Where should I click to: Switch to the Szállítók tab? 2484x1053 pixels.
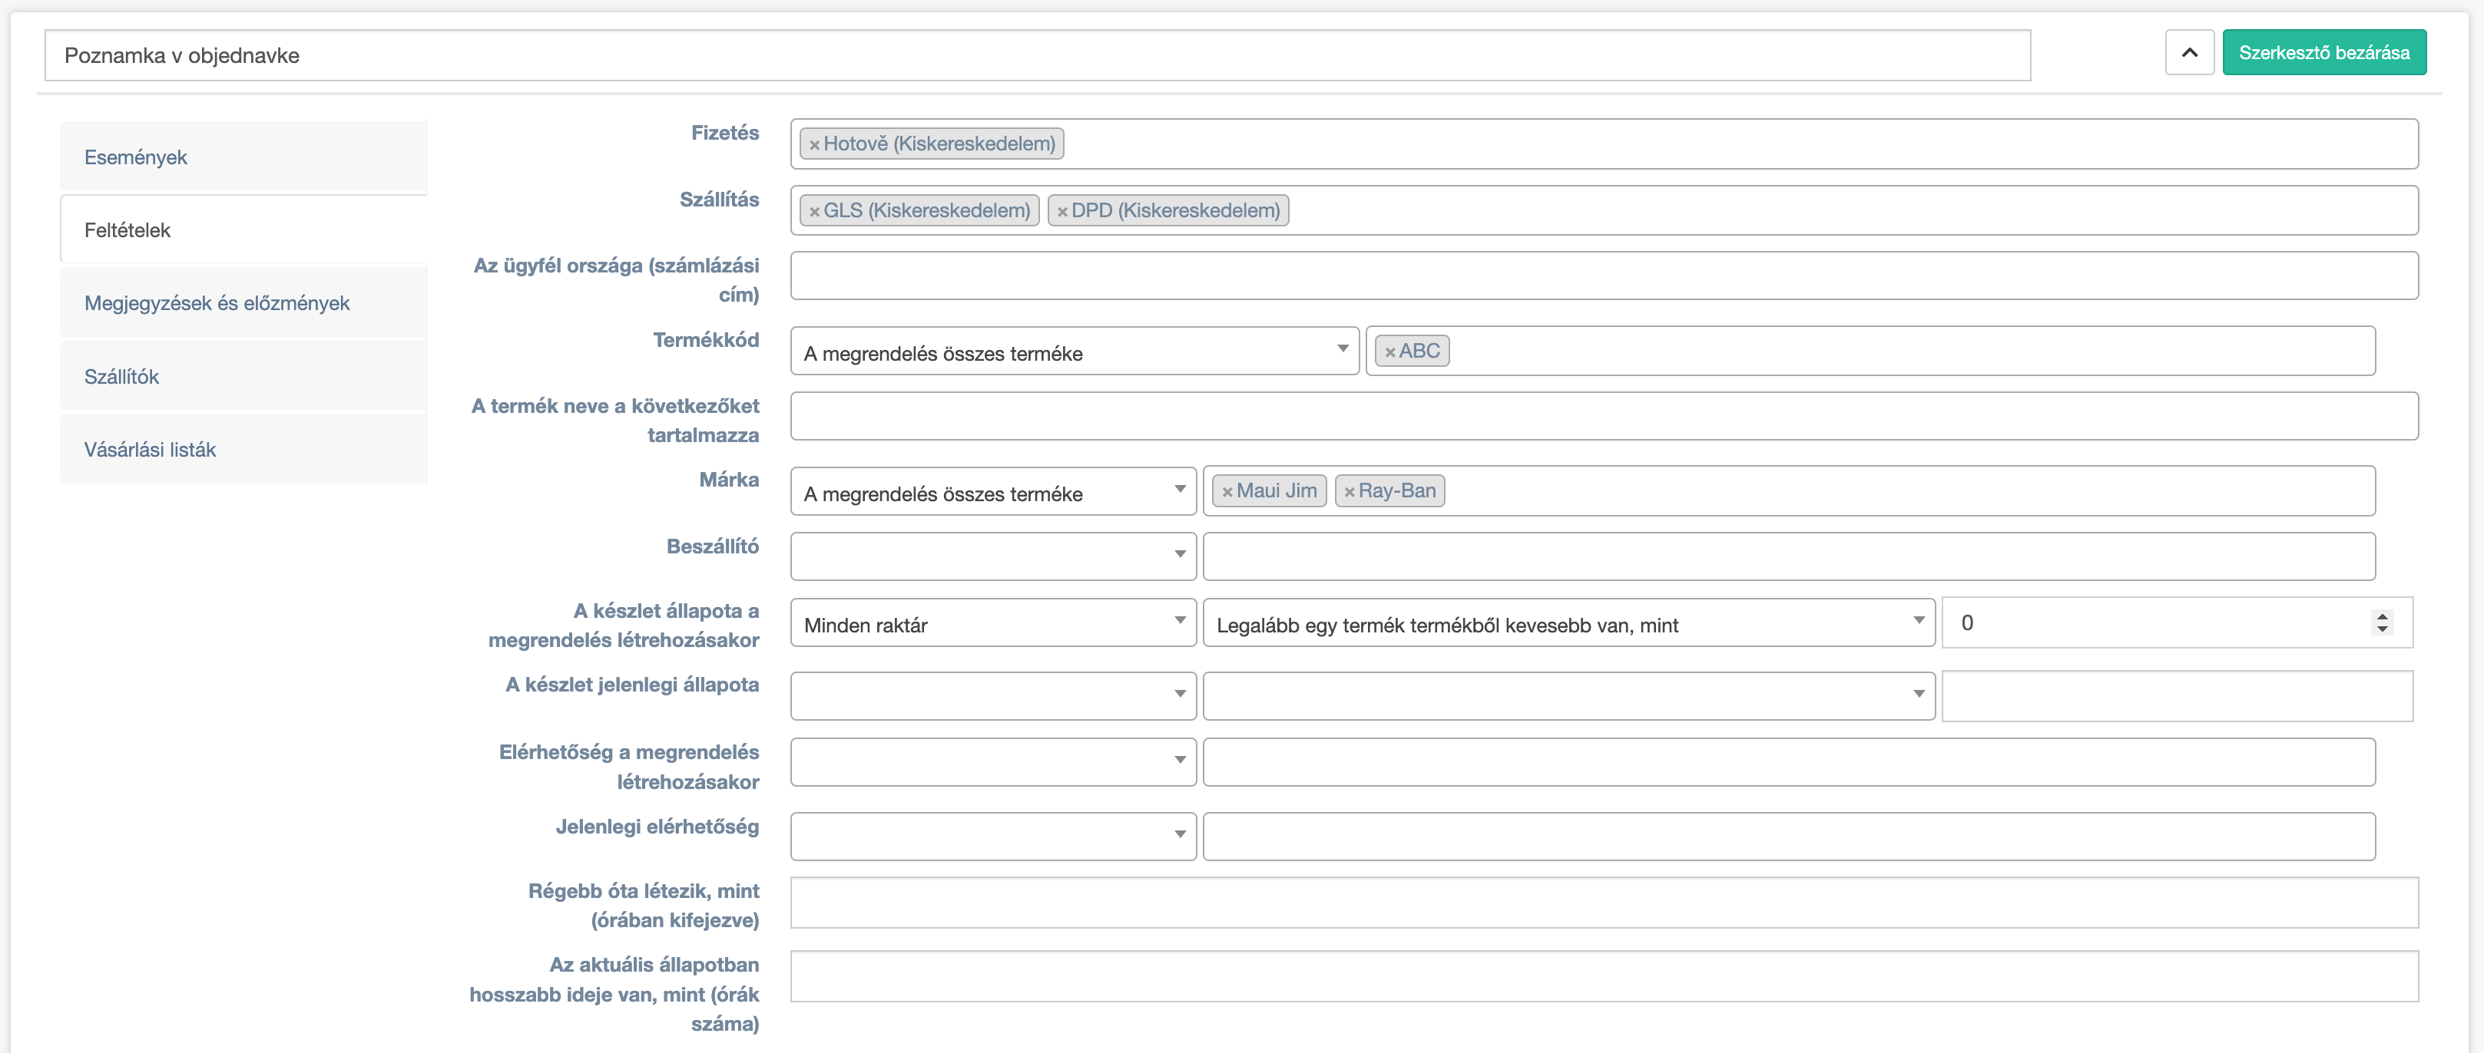click(243, 376)
